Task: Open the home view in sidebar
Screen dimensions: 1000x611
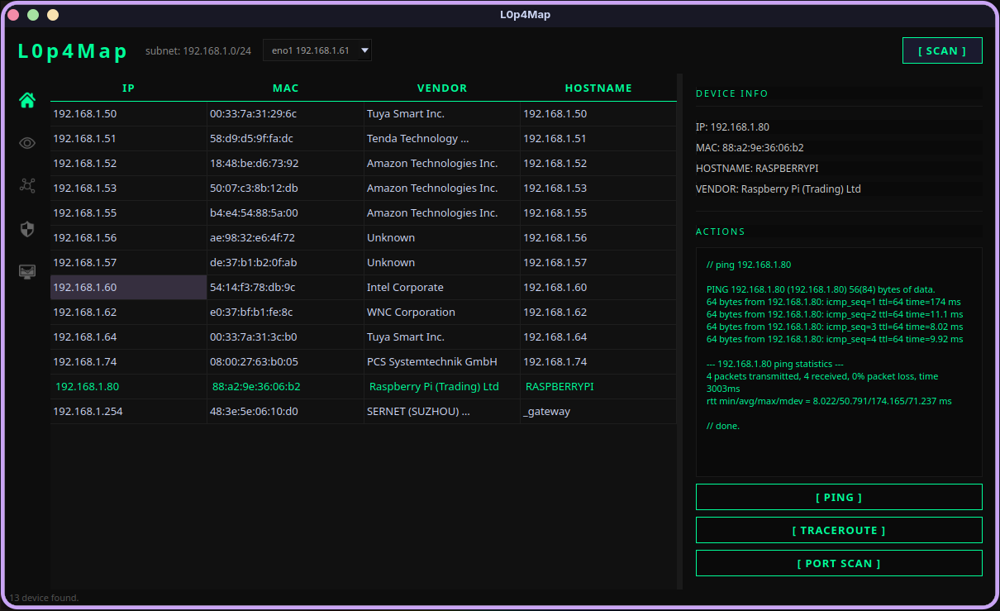Action: coord(27,100)
